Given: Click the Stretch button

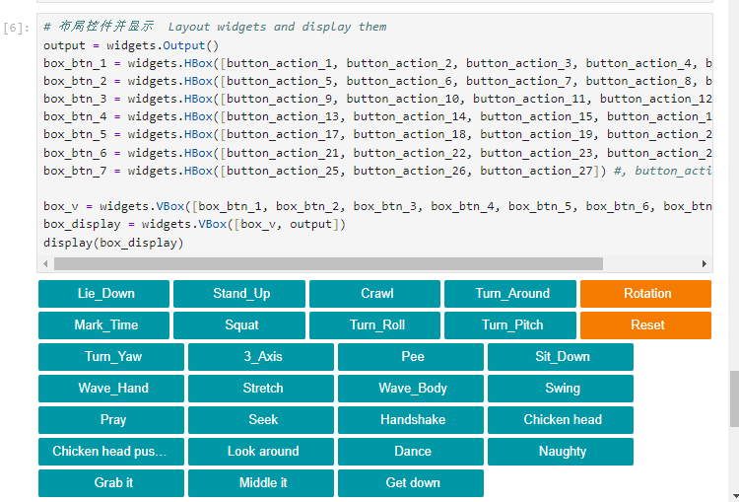Looking at the screenshot, I should (261, 389).
